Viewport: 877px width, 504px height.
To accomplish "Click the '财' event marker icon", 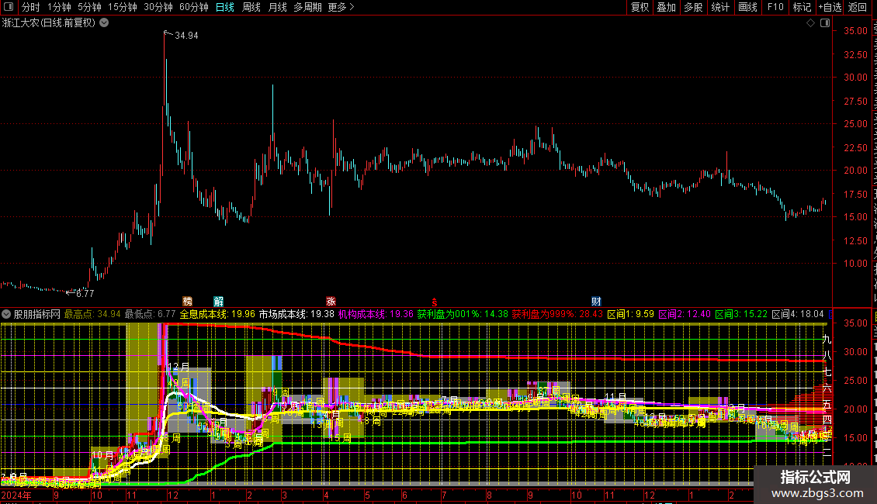I will [x=596, y=301].
